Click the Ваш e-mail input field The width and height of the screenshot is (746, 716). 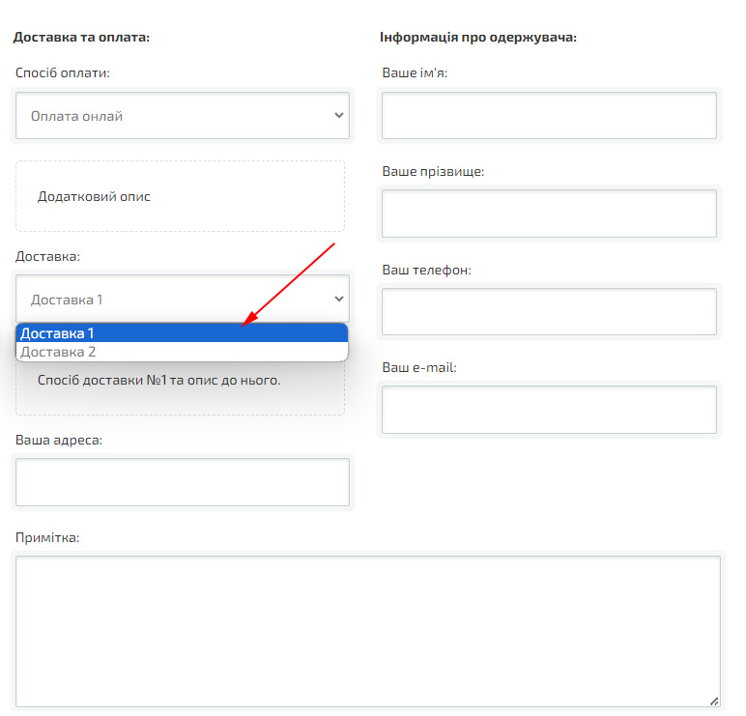coord(549,410)
